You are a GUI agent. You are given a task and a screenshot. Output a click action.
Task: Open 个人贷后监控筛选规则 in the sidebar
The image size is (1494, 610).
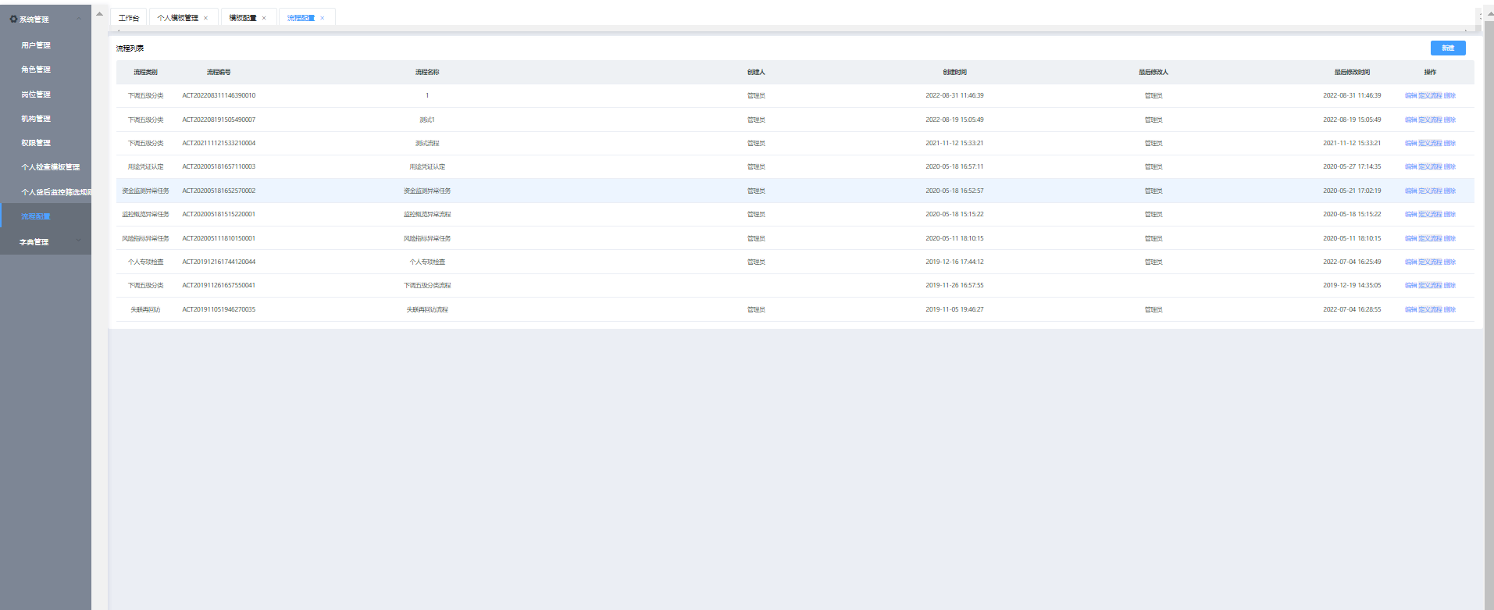coord(56,192)
